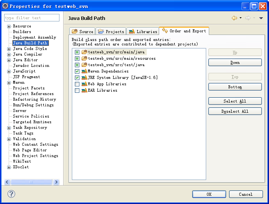Click the Maven Dependencies library icon

(x=84, y=71)
